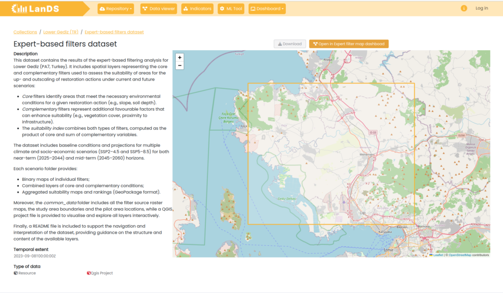
Task: Click the Description heading
Action: pyautogui.click(x=26, y=54)
